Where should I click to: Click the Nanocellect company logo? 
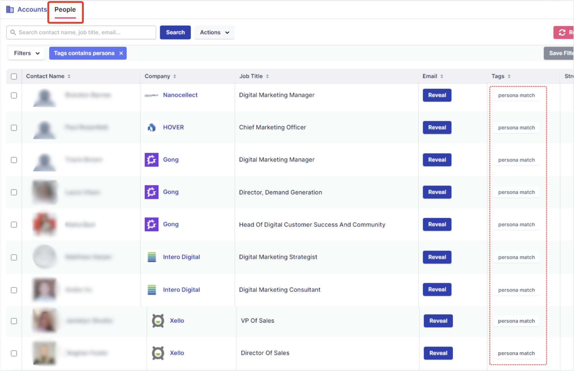point(151,95)
